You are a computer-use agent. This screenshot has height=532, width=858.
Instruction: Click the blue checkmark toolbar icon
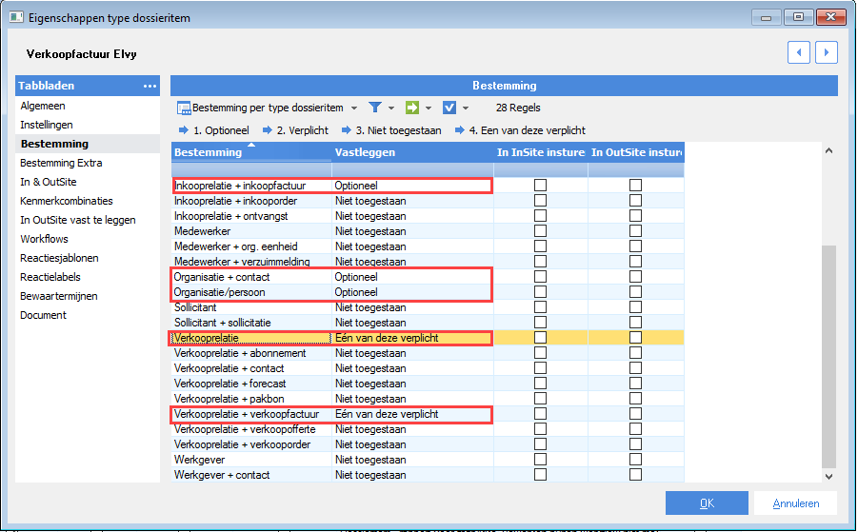[449, 108]
